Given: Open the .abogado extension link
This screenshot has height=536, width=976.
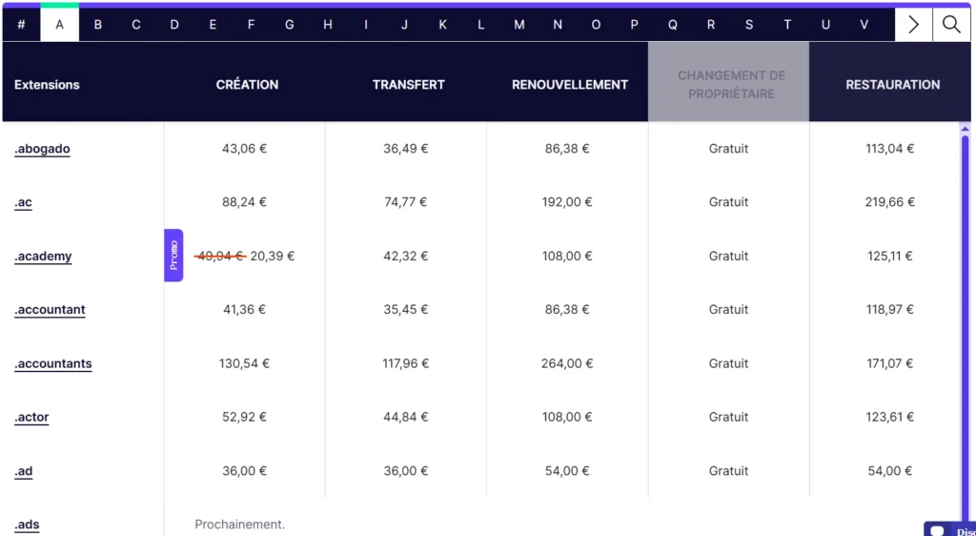Looking at the screenshot, I should point(42,149).
